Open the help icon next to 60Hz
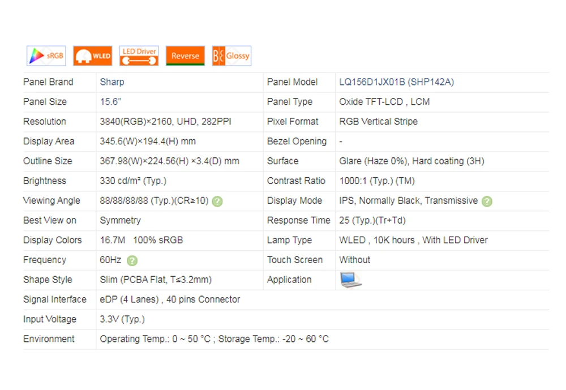Viewport: 566px width, 390px height. coord(132,261)
